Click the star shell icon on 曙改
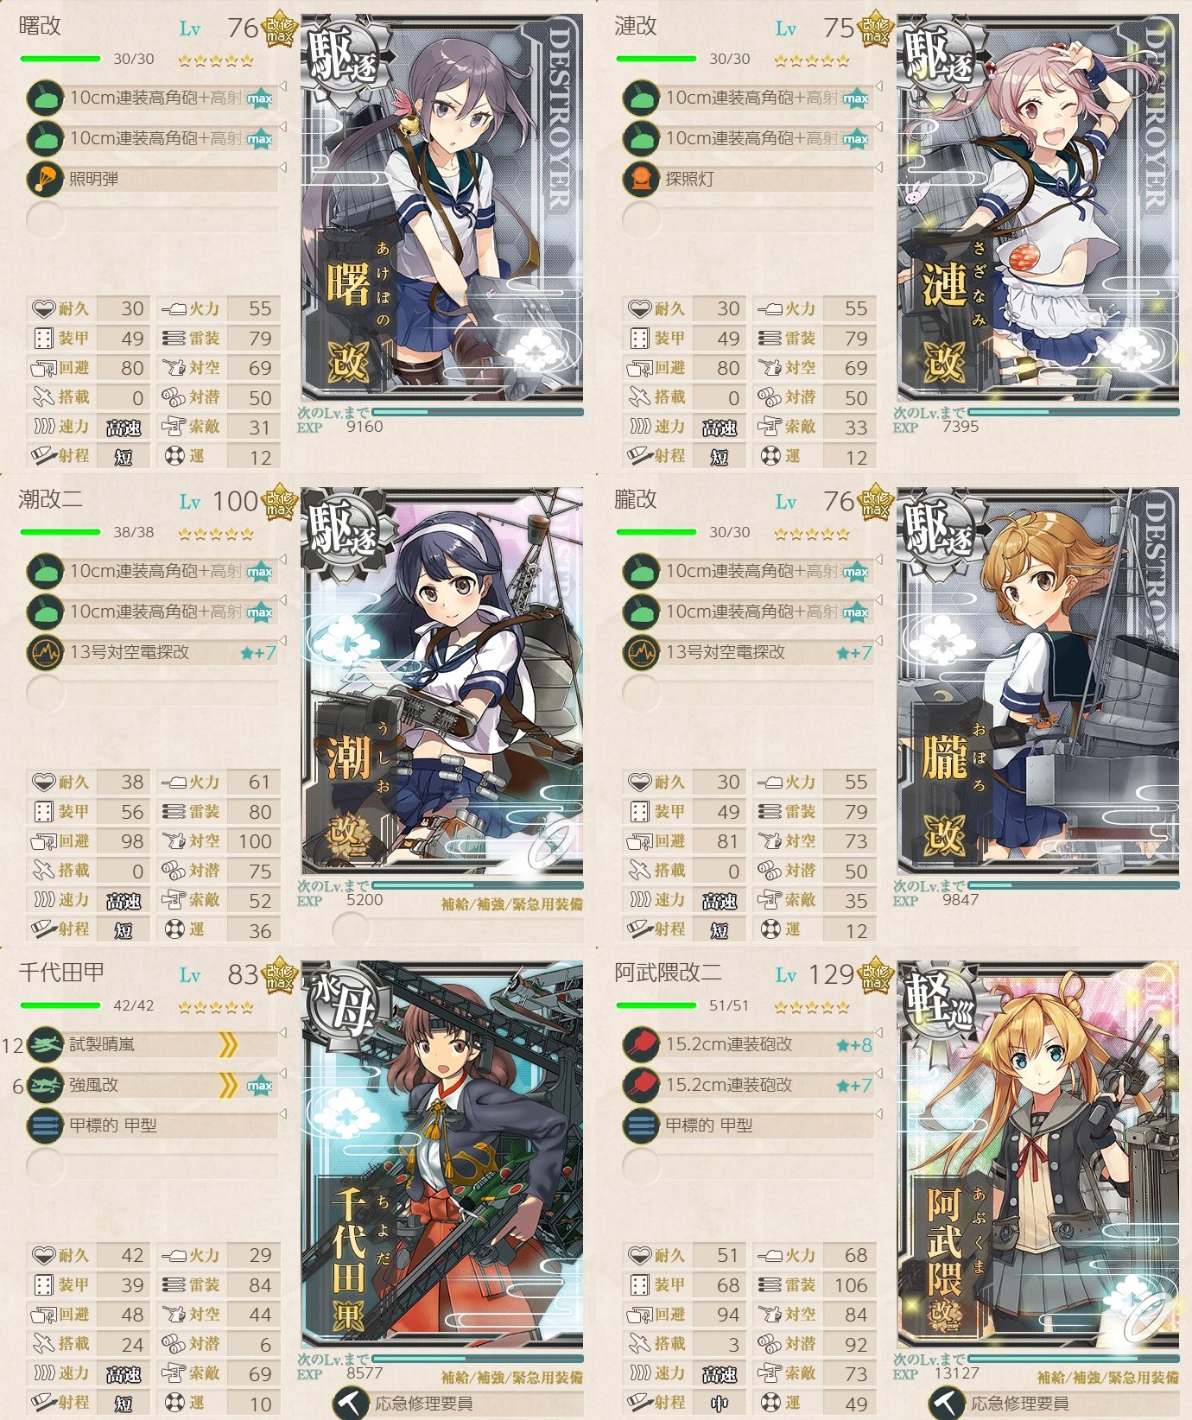 click(45, 179)
